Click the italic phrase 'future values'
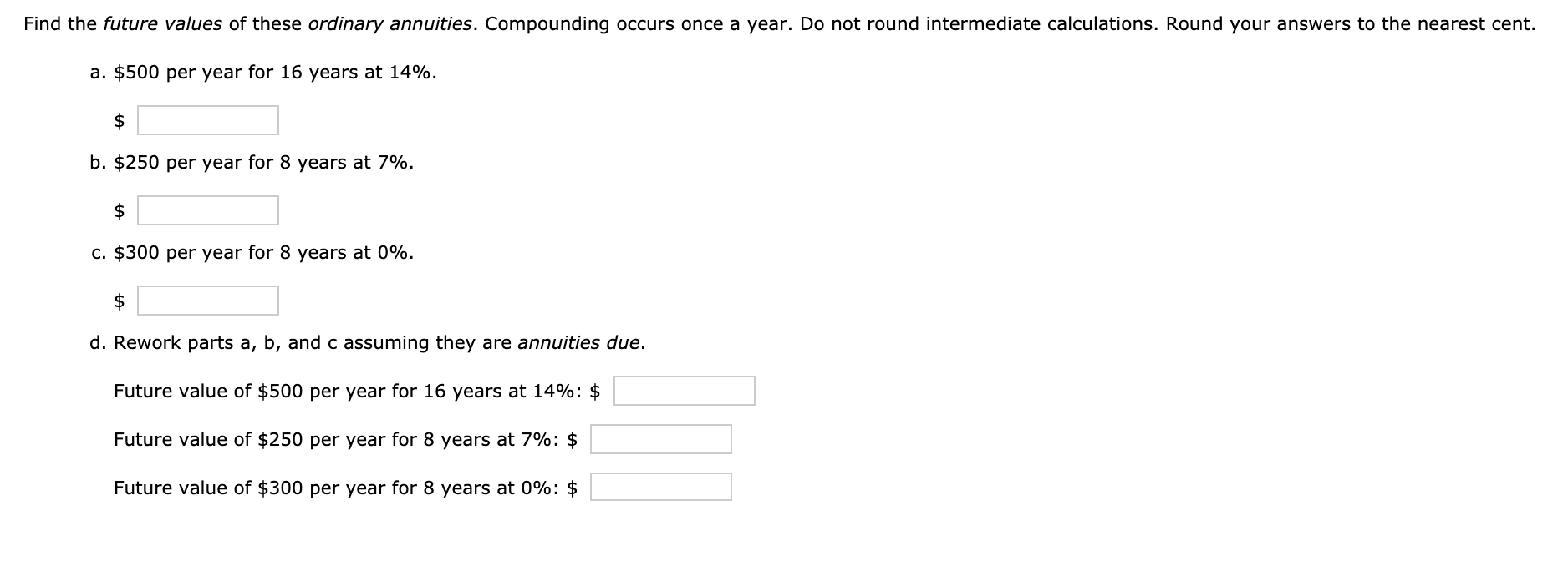This screenshot has width=1568, height=561. (x=162, y=23)
